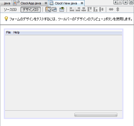Click the align top in row icon
Screen dimensions: 134x126
(89, 9)
